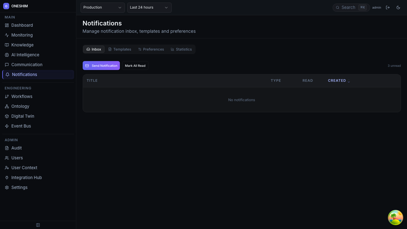
Task: Click the ONESHIM logo icon
Action: (x=6, y=6)
